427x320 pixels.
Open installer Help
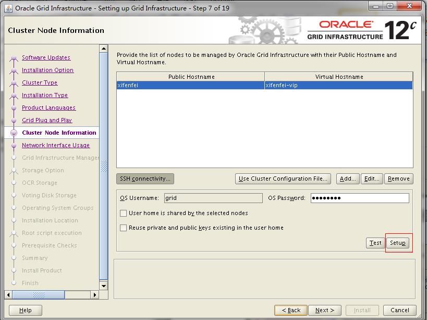point(26,310)
